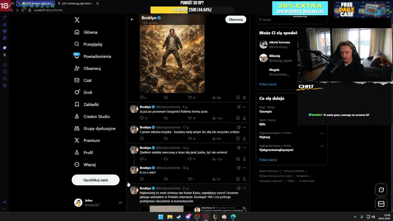This screenshot has width=393, height=221.
Task: Switch to onbeat.gg browser tab
Action: [x=75, y=3]
